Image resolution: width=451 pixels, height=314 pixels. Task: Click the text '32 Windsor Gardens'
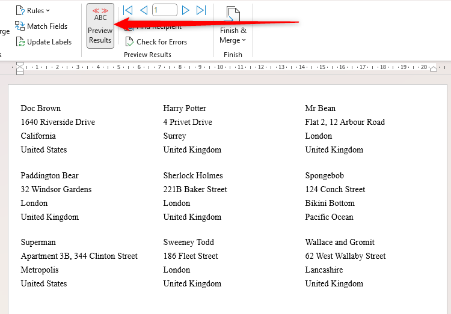point(56,189)
